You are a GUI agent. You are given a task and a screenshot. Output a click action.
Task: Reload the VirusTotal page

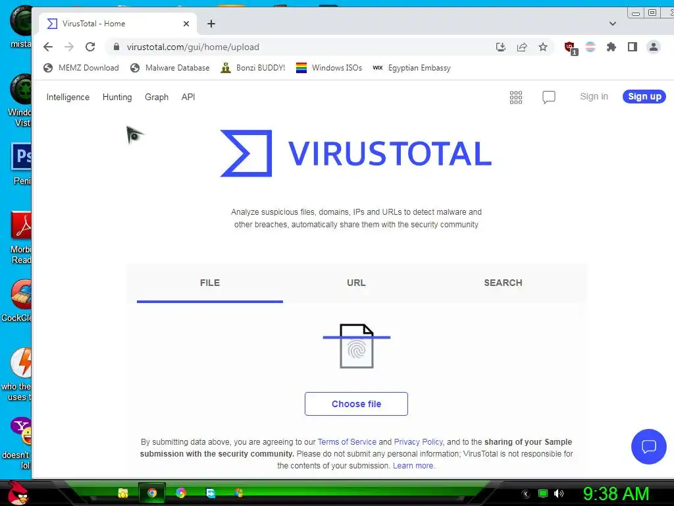pos(90,47)
